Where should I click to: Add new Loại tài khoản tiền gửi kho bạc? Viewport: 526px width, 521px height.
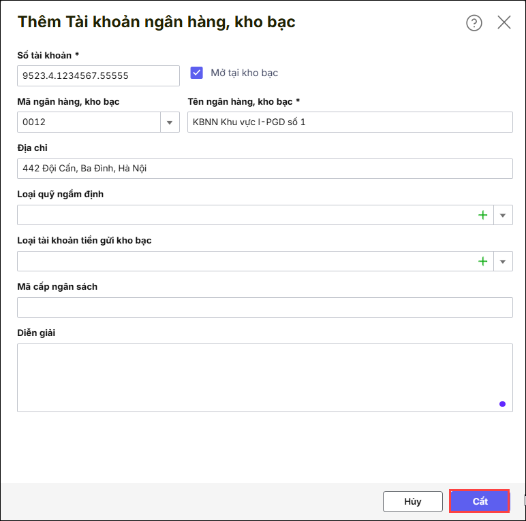[x=483, y=261]
